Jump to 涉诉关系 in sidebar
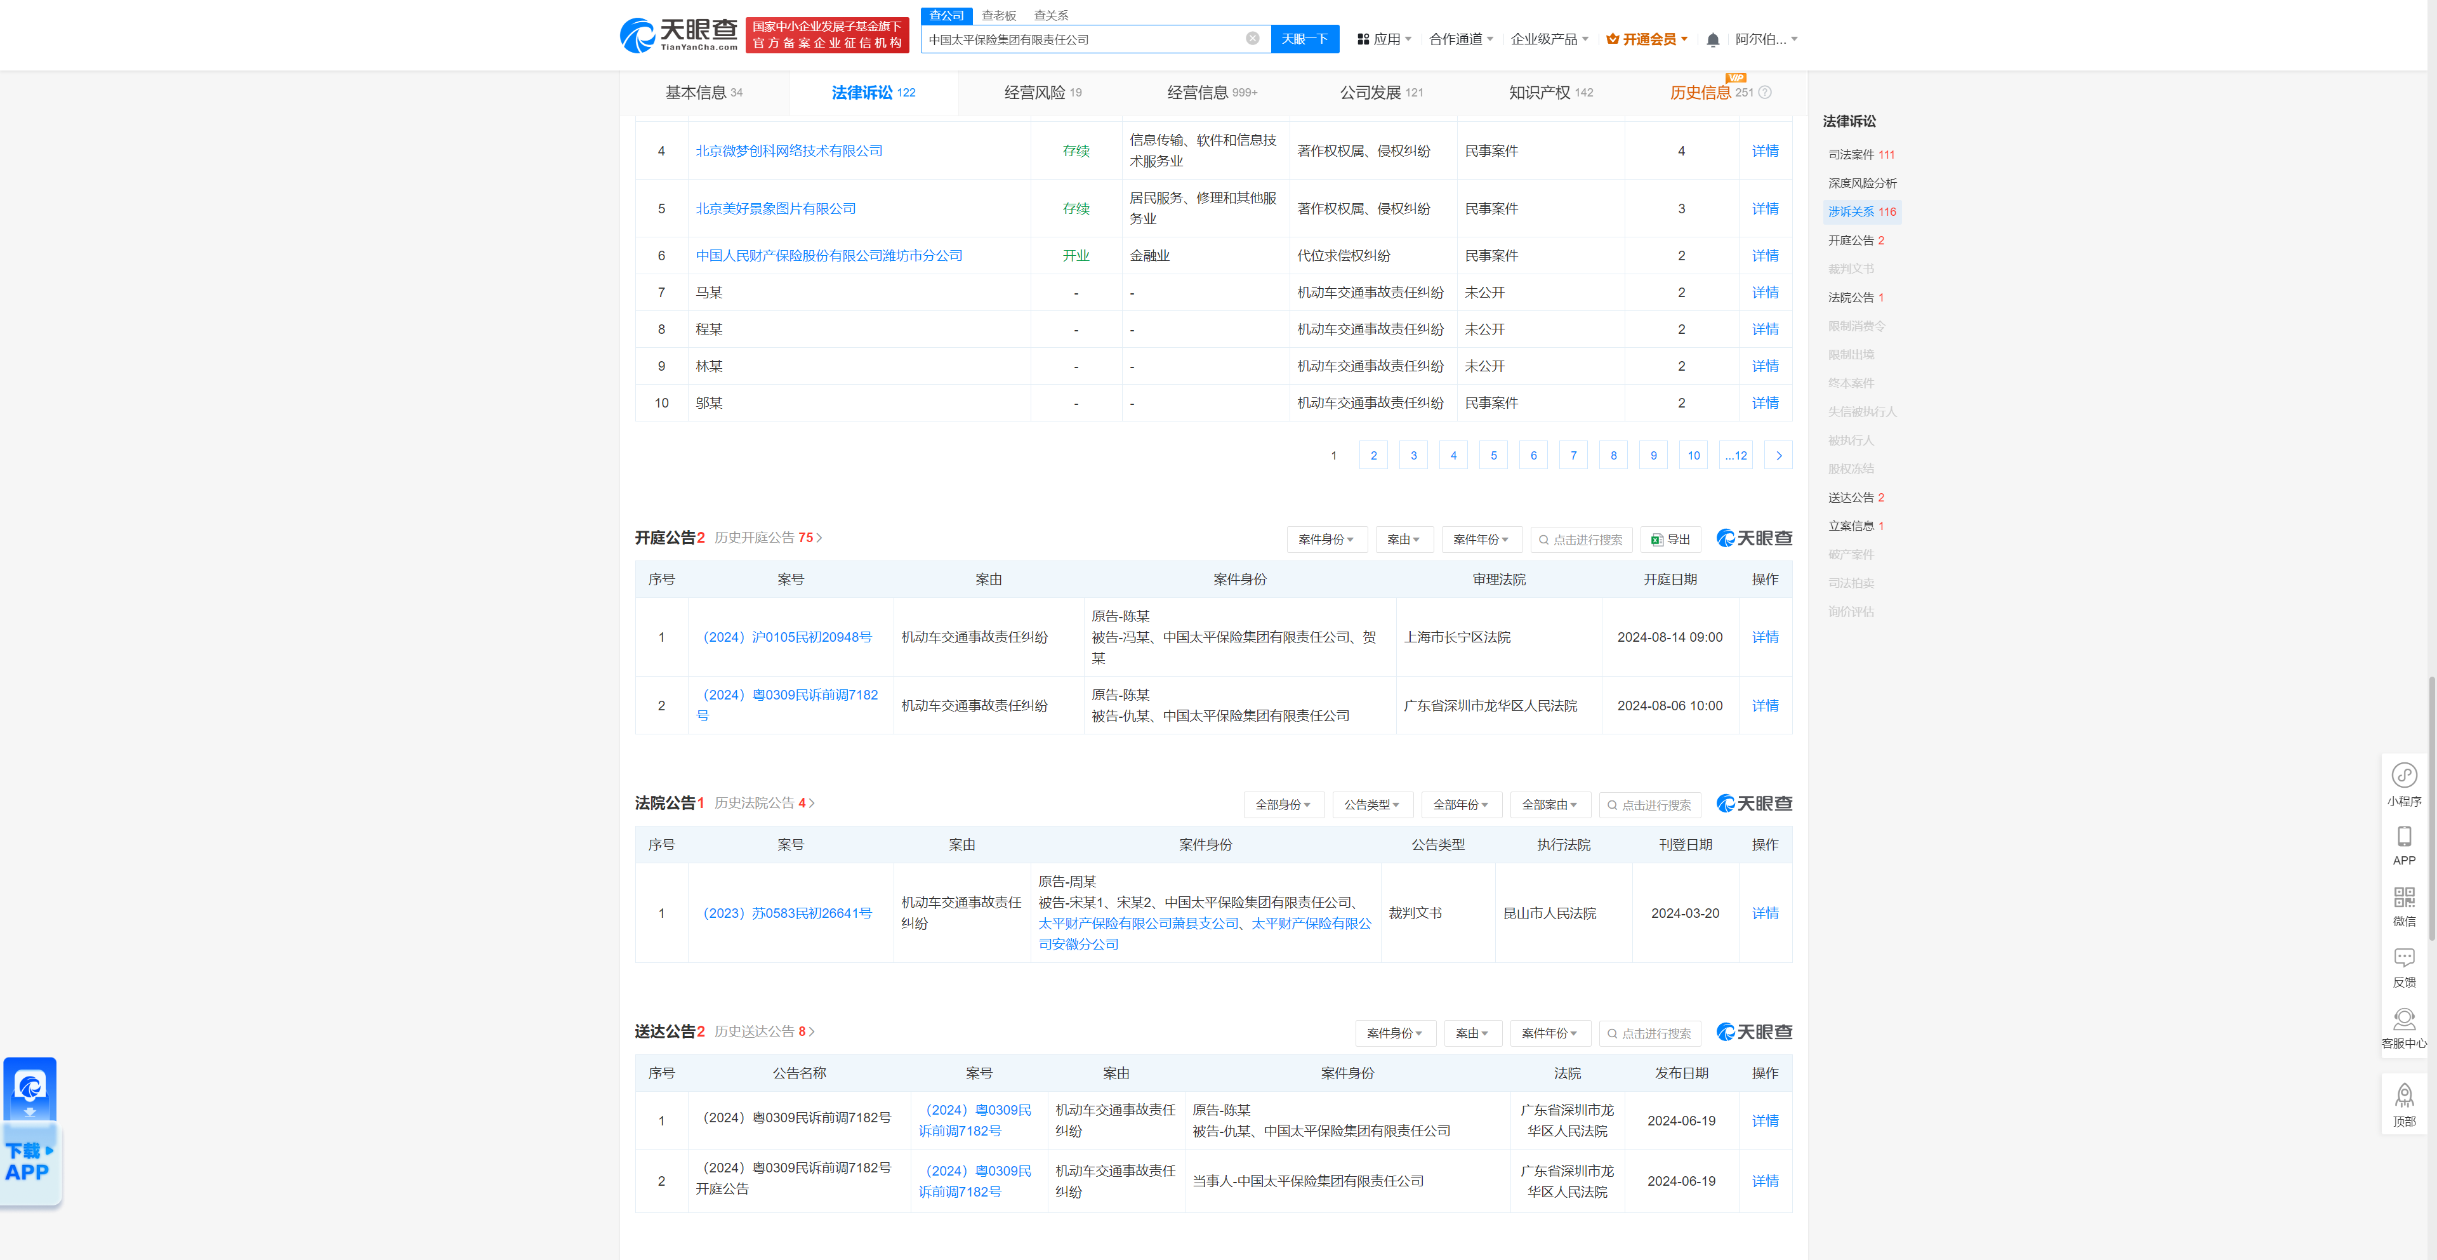The width and height of the screenshot is (2437, 1260). point(1862,212)
